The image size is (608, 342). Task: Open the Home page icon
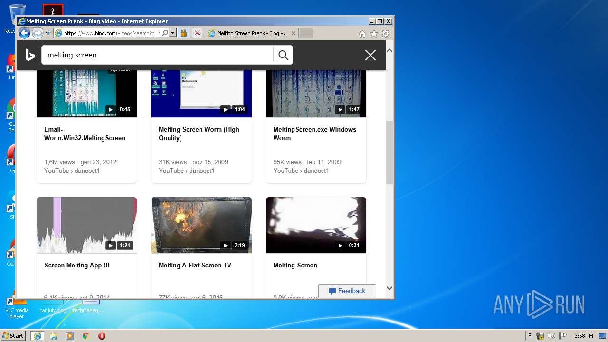(362, 34)
